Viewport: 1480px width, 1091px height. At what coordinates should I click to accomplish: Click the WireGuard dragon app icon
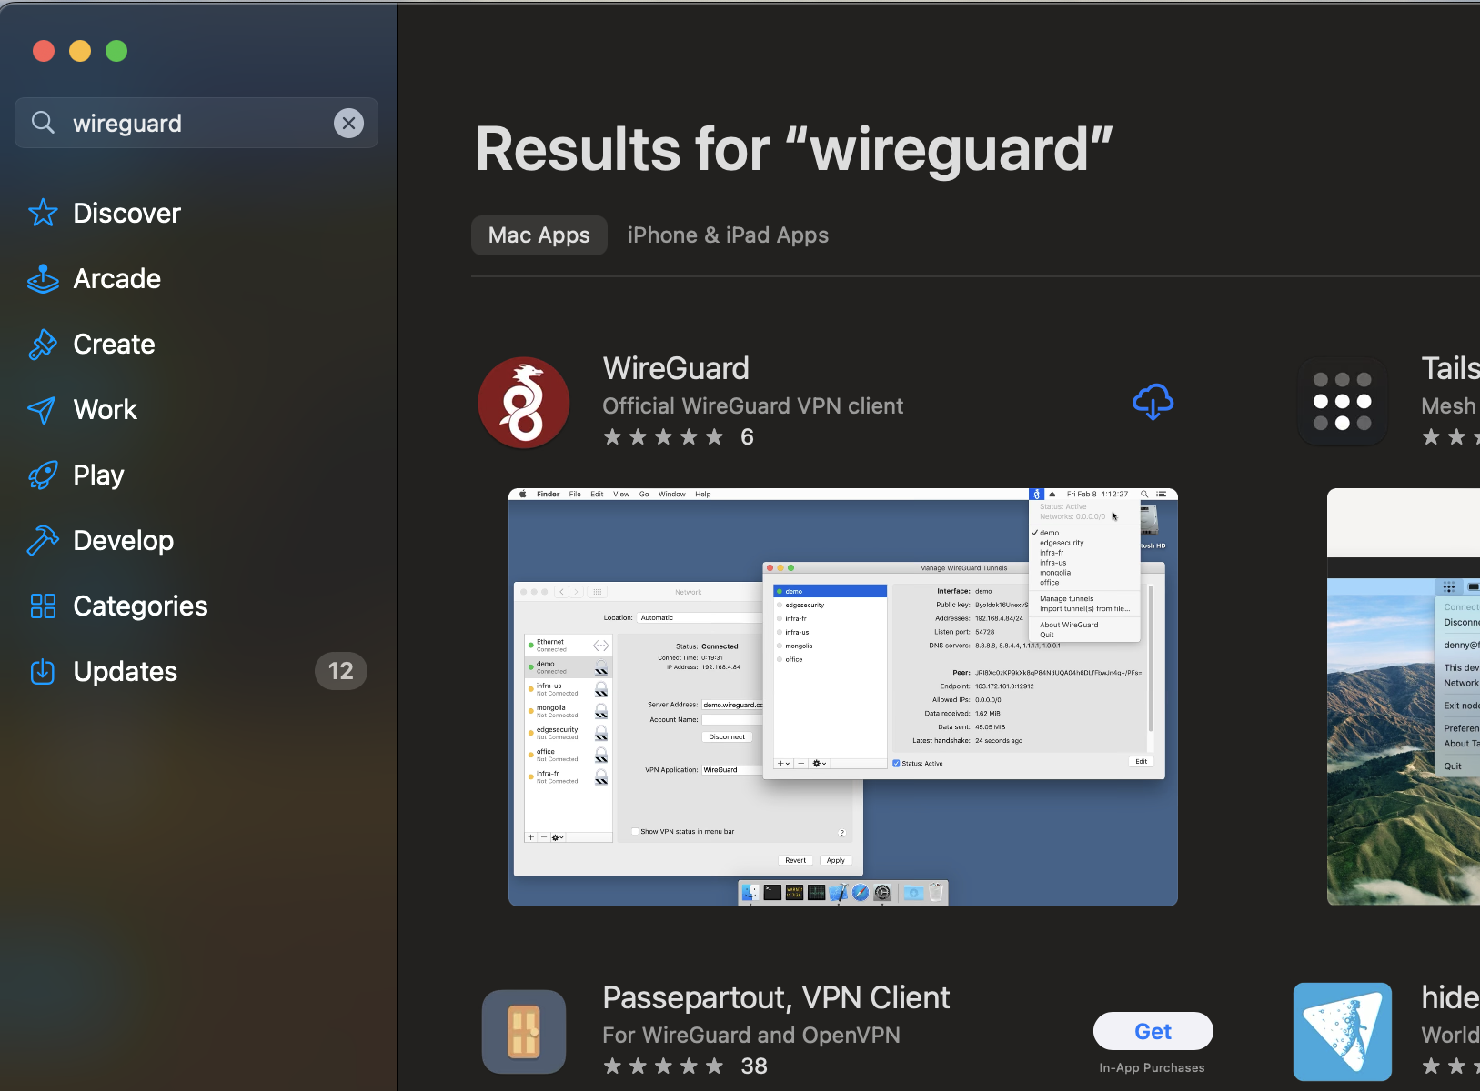[524, 403]
